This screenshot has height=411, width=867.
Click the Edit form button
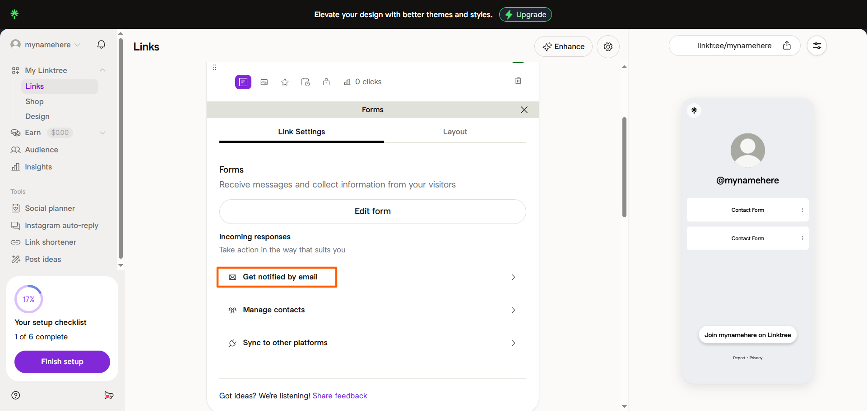[x=373, y=211]
